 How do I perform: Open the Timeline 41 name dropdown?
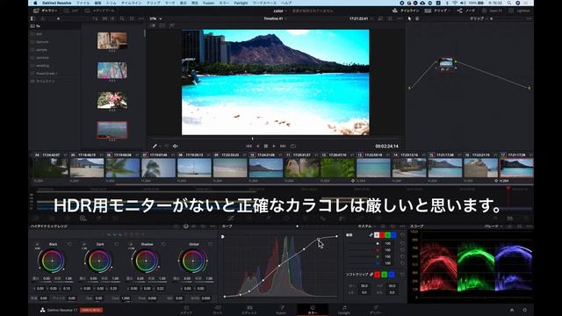(275, 18)
